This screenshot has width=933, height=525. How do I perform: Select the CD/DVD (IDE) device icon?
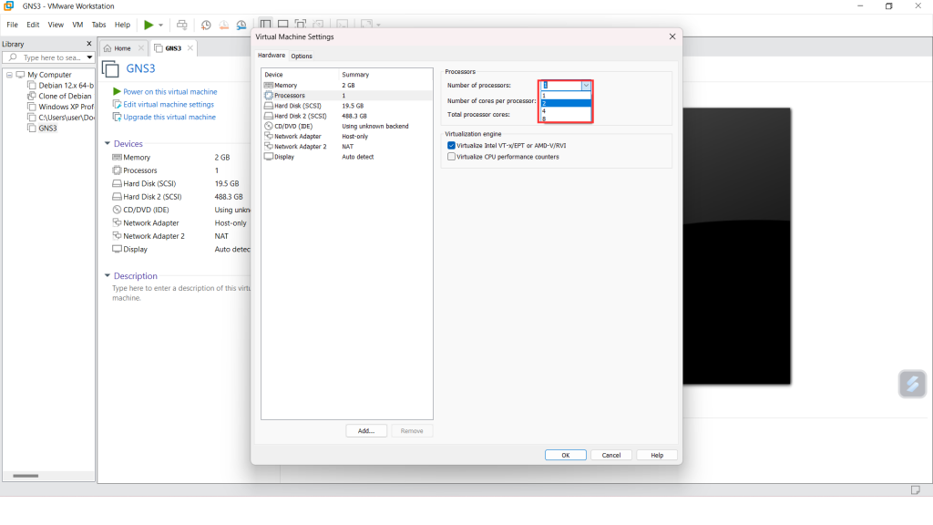pyautogui.click(x=268, y=126)
